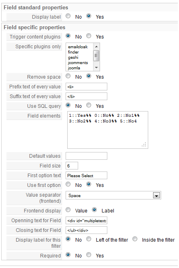This screenshot has height=268, width=179.
Task: Click the Field elements text area
Action: click(x=108, y=130)
